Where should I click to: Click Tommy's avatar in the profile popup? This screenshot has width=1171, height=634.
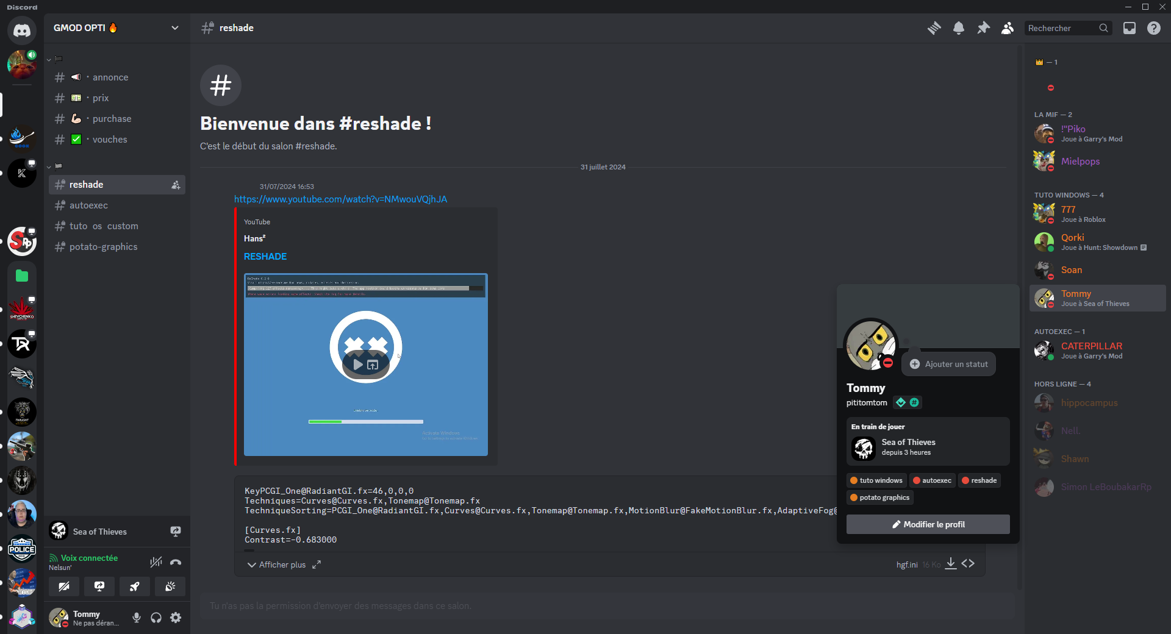pyautogui.click(x=870, y=345)
